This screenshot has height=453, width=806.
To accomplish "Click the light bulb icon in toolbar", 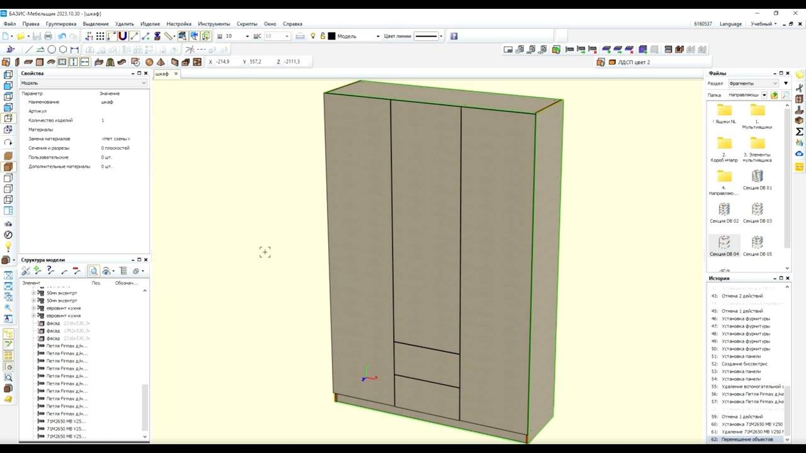I will point(313,36).
